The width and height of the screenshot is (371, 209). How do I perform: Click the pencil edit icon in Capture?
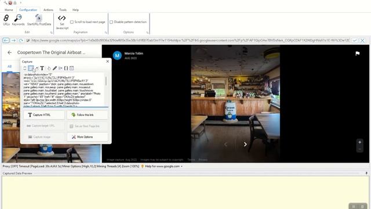pyautogui.click(x=54, y=69)
